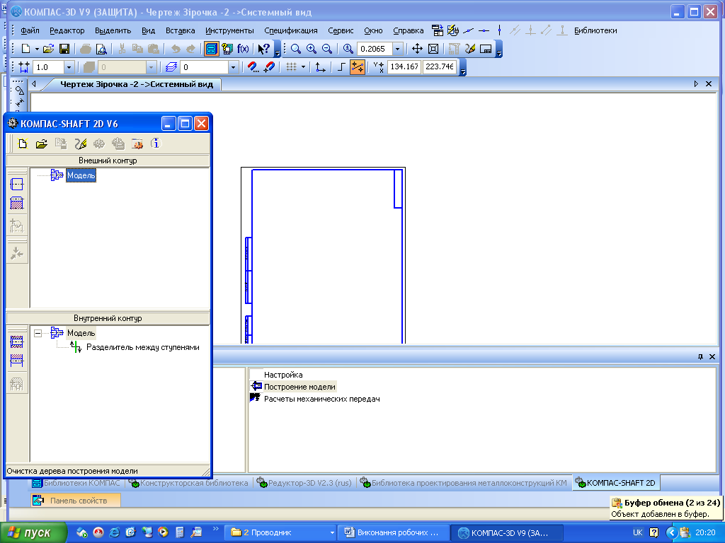
Task: Open the Спецификация menu
Action: [291, 30]
